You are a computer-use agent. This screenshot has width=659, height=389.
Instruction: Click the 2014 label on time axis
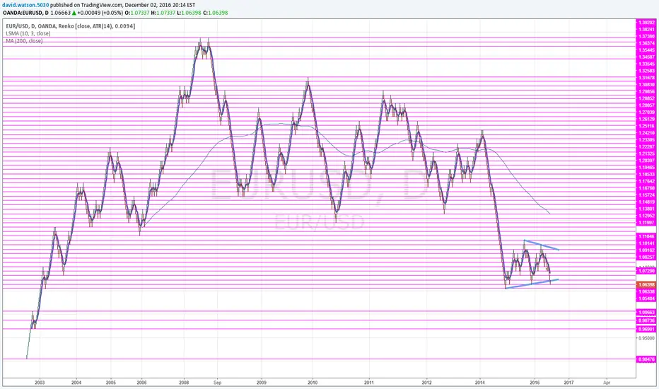(x=480, y=383)
